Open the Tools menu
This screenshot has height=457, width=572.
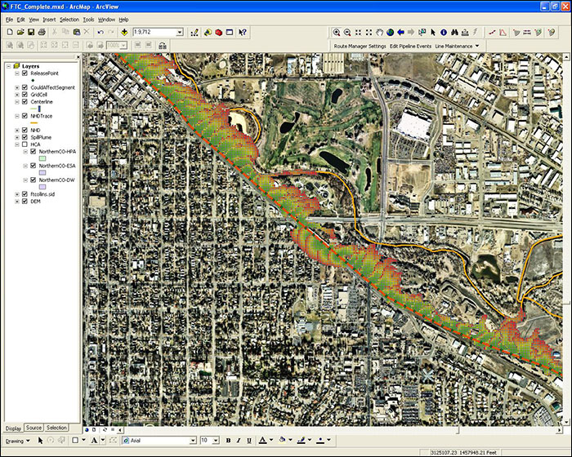(88, 20)
